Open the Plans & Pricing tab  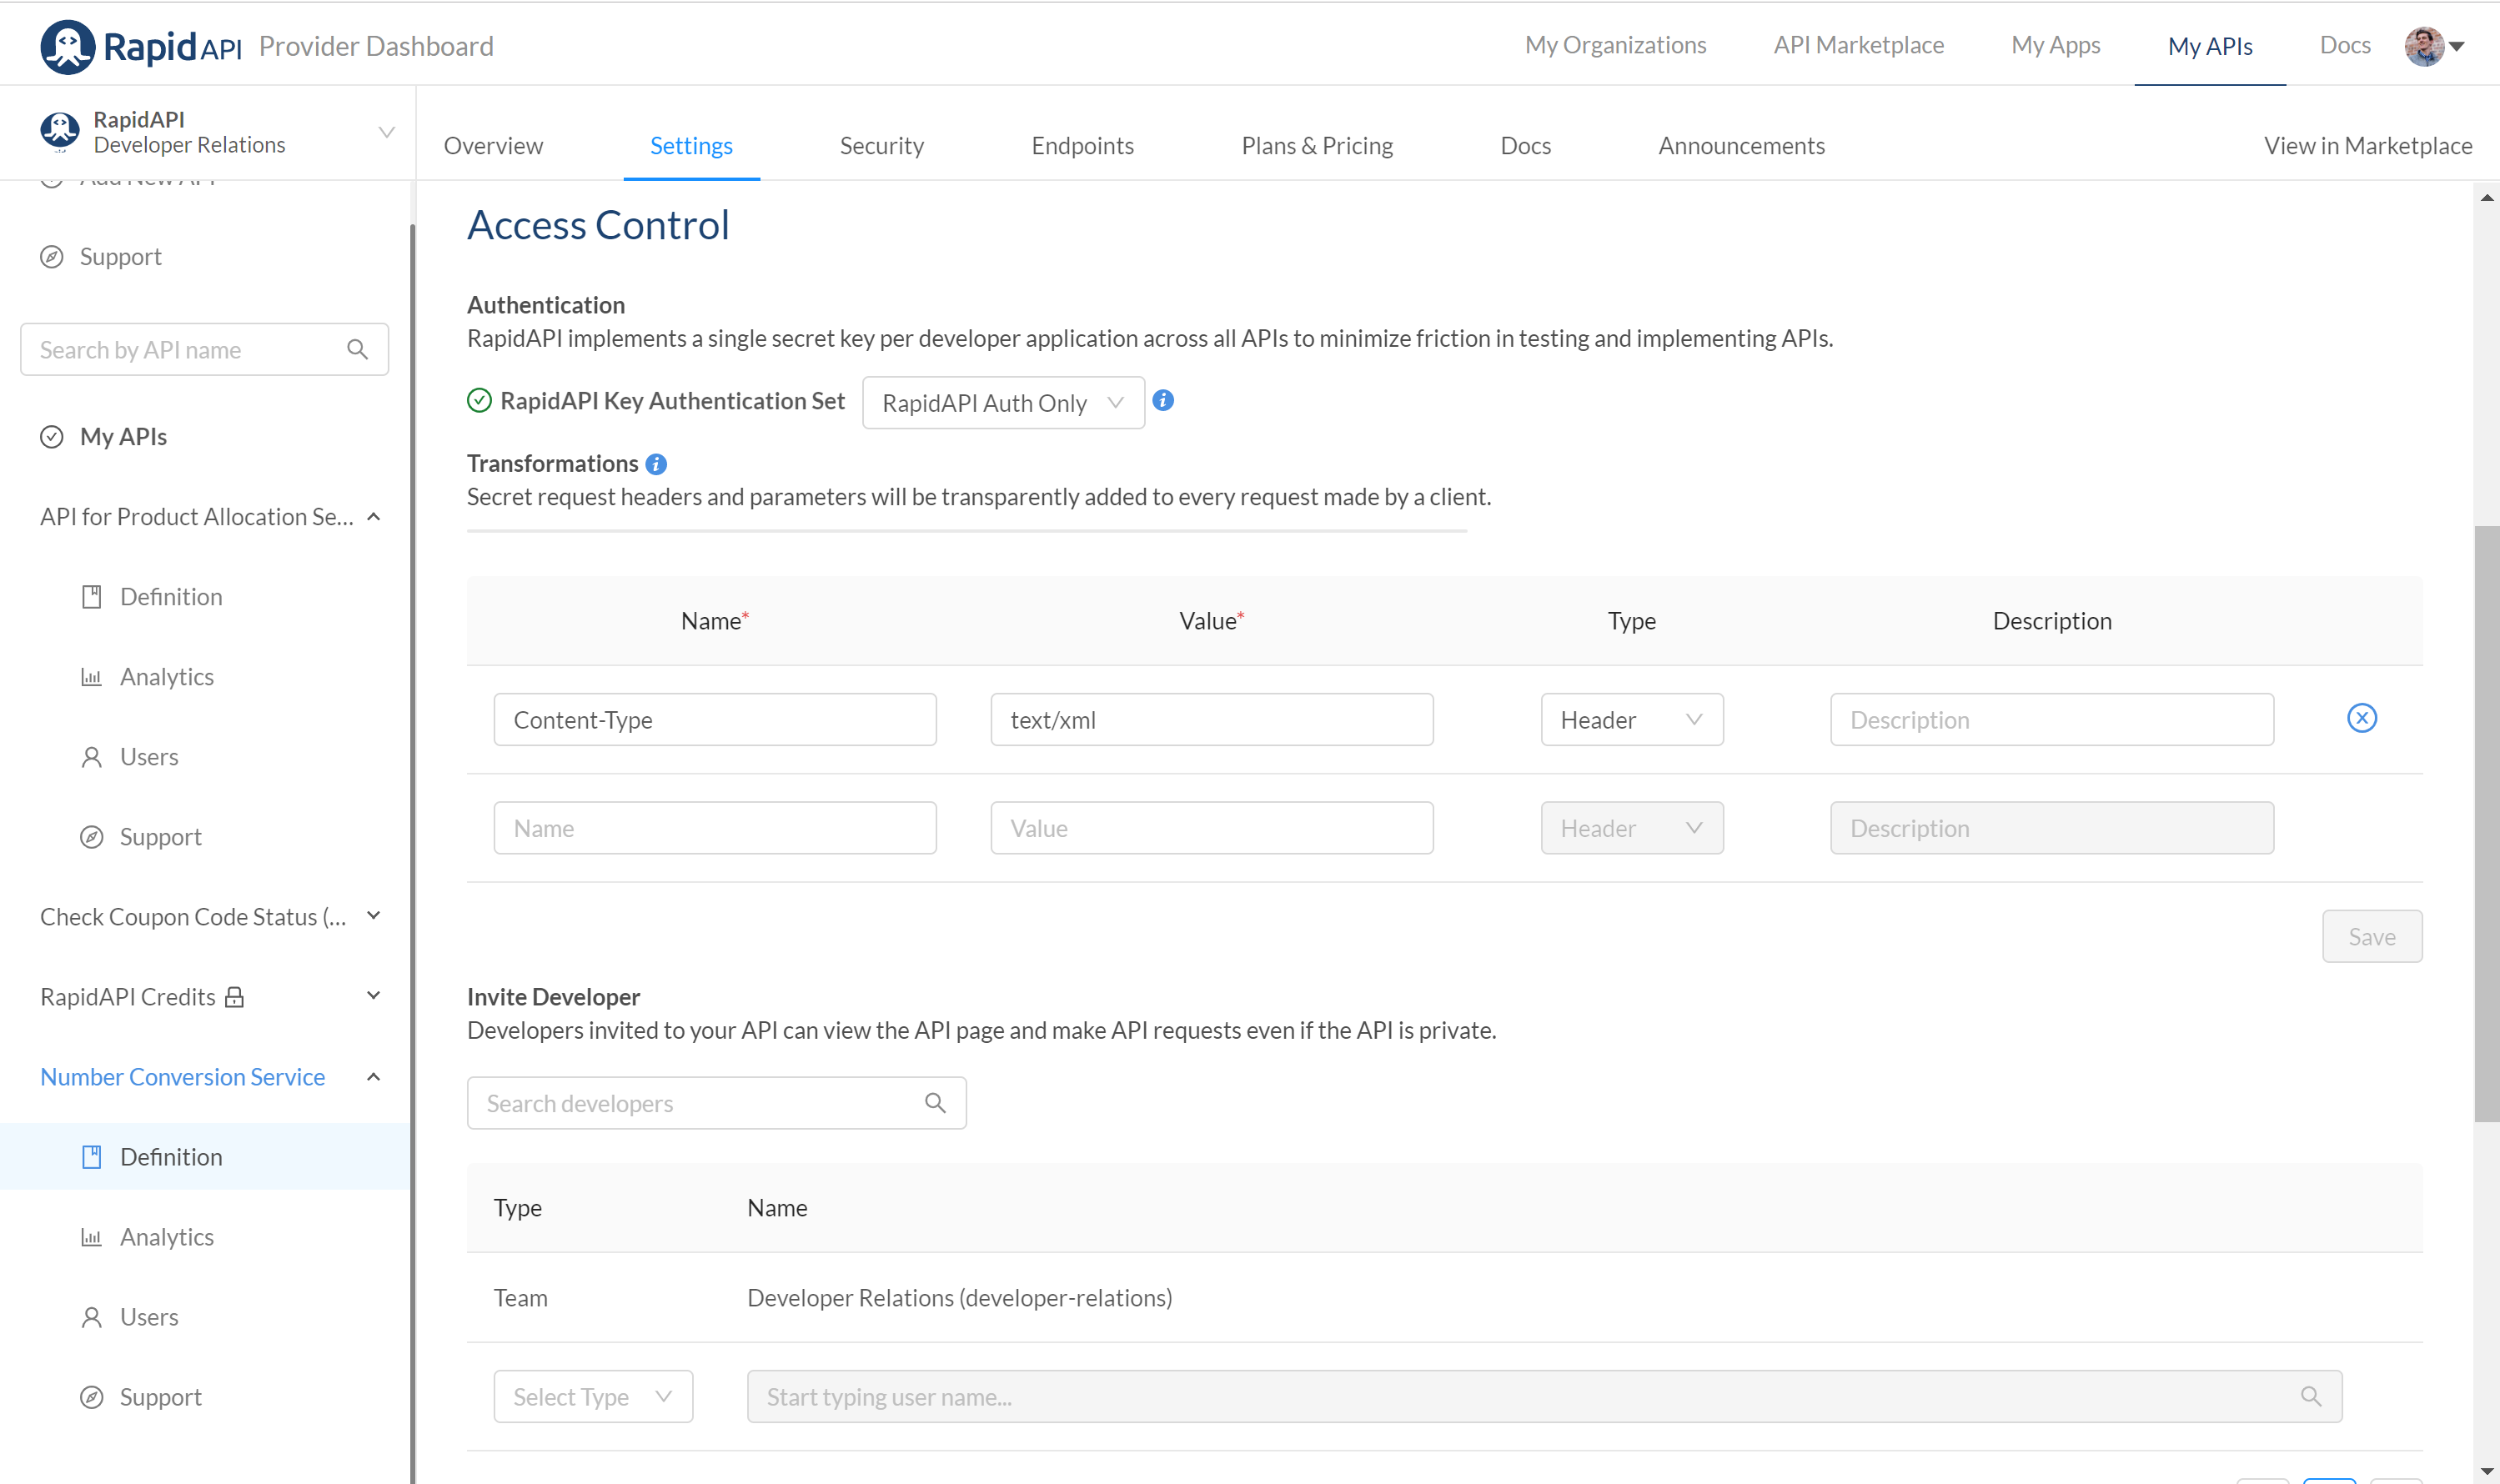[1316, 146]
